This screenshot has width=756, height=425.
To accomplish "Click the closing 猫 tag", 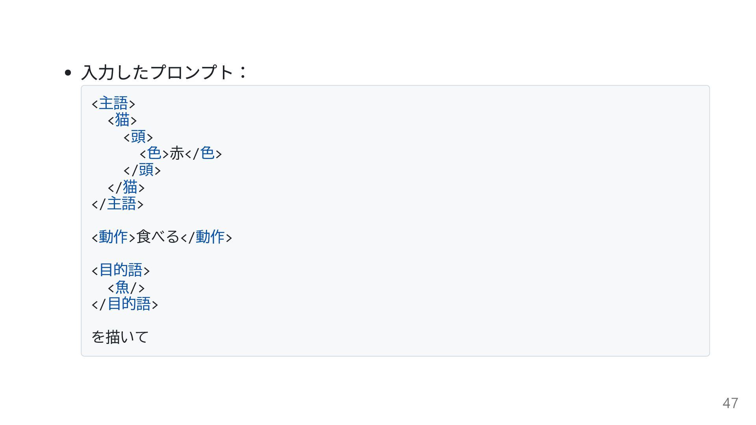I will pos(126,187).
